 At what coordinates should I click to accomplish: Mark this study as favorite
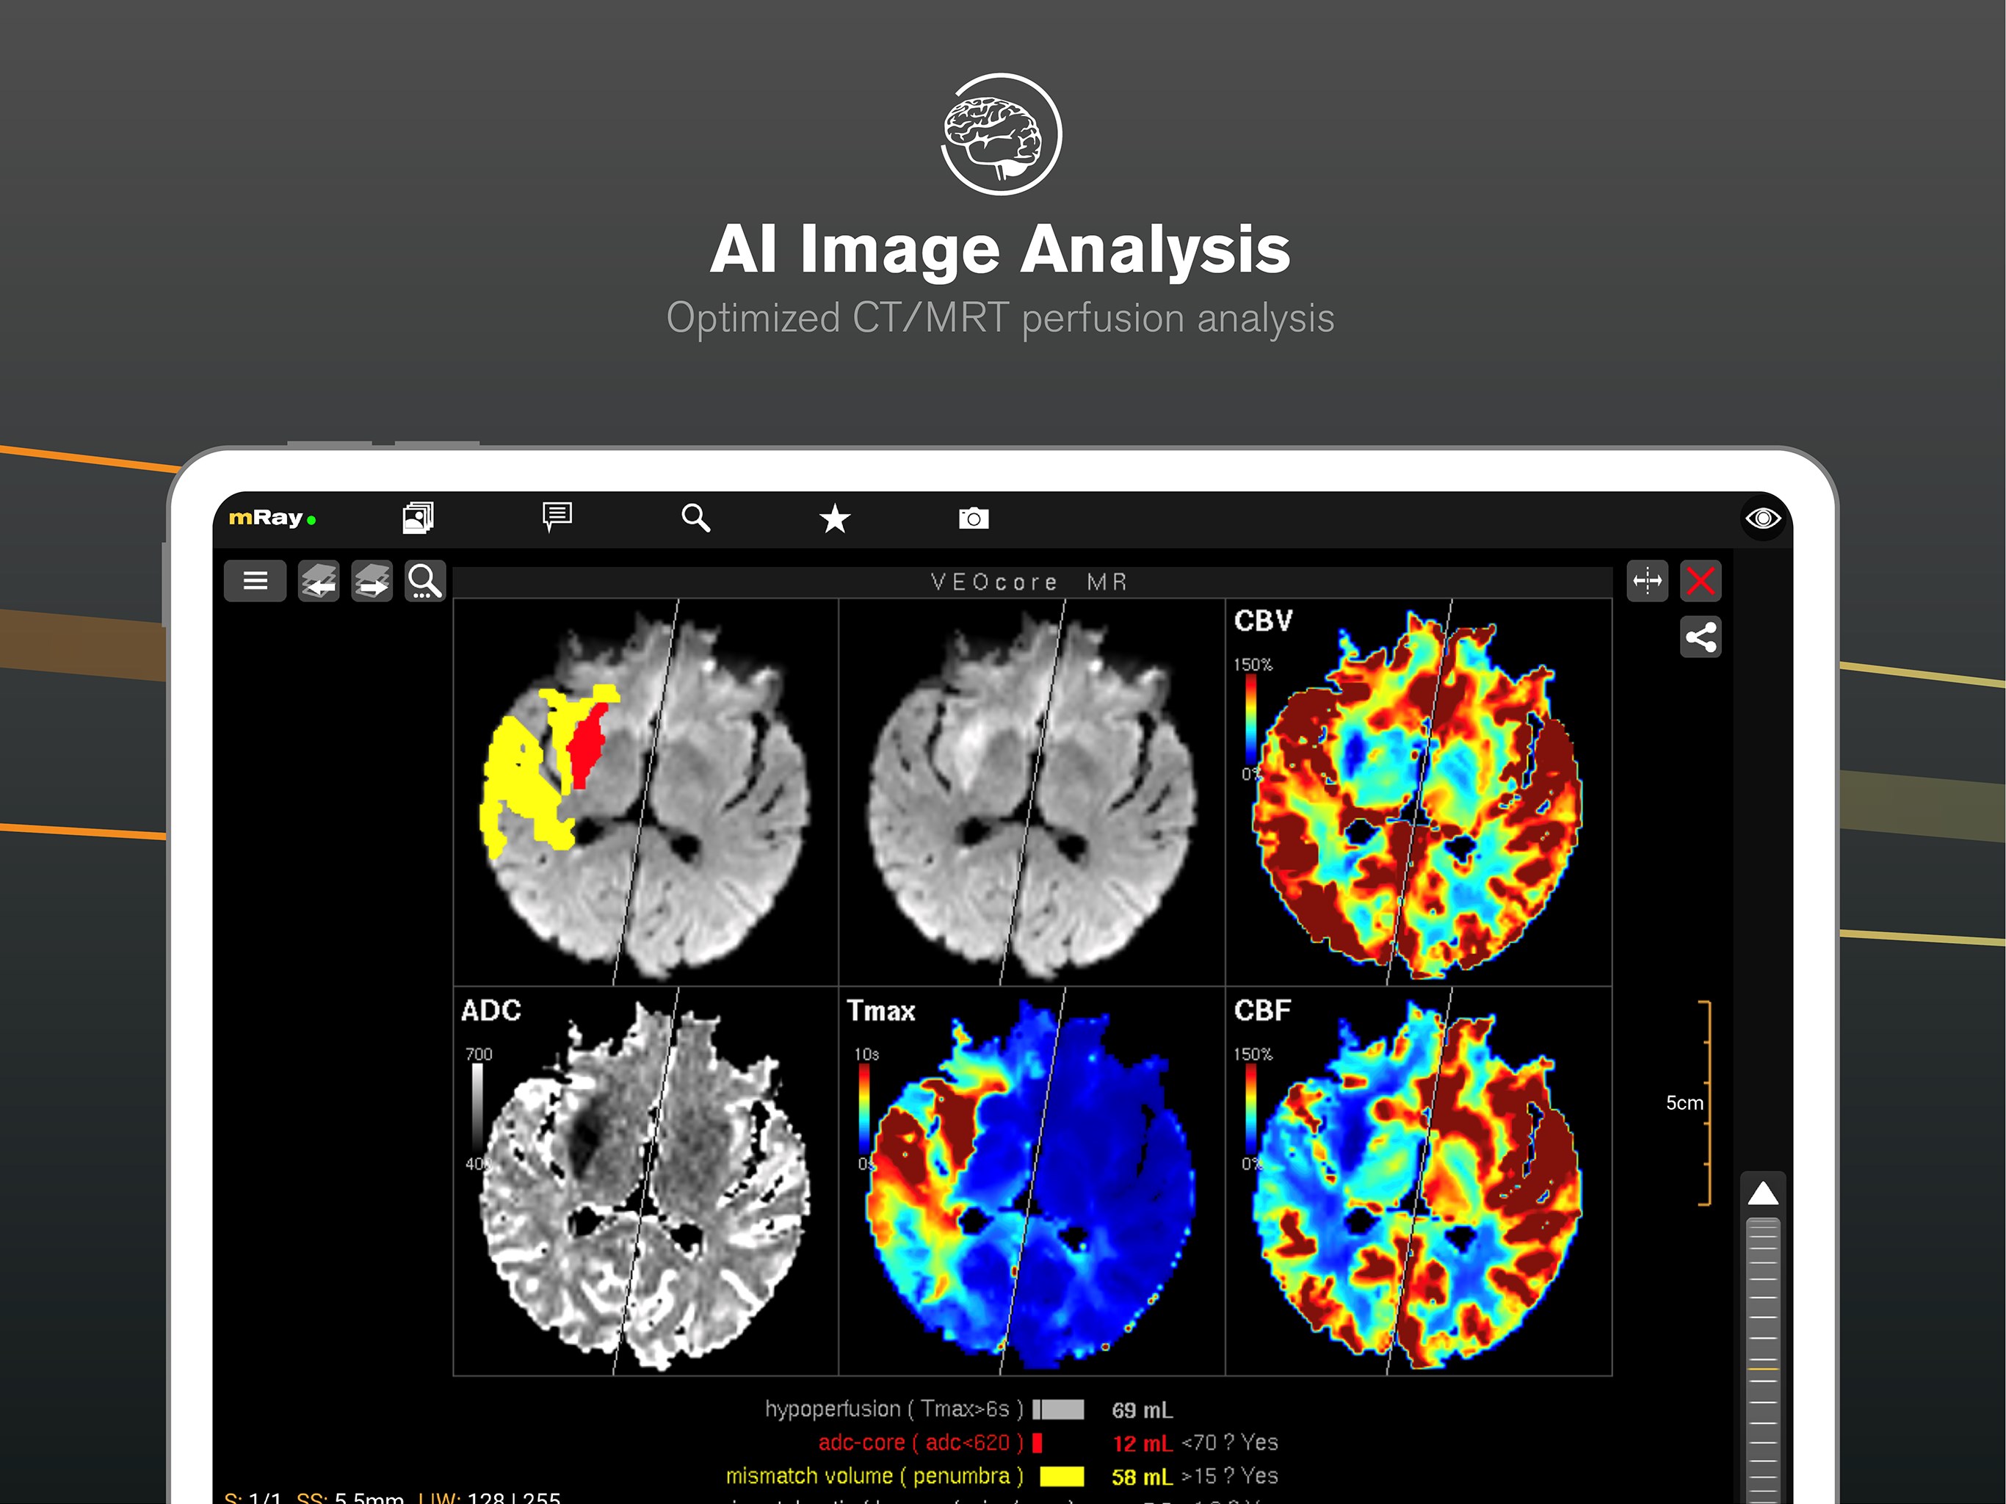pos(834,517)
